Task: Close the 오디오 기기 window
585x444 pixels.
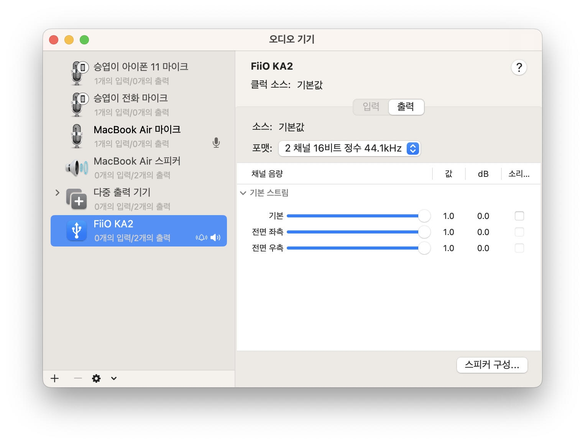Action: 54,40
